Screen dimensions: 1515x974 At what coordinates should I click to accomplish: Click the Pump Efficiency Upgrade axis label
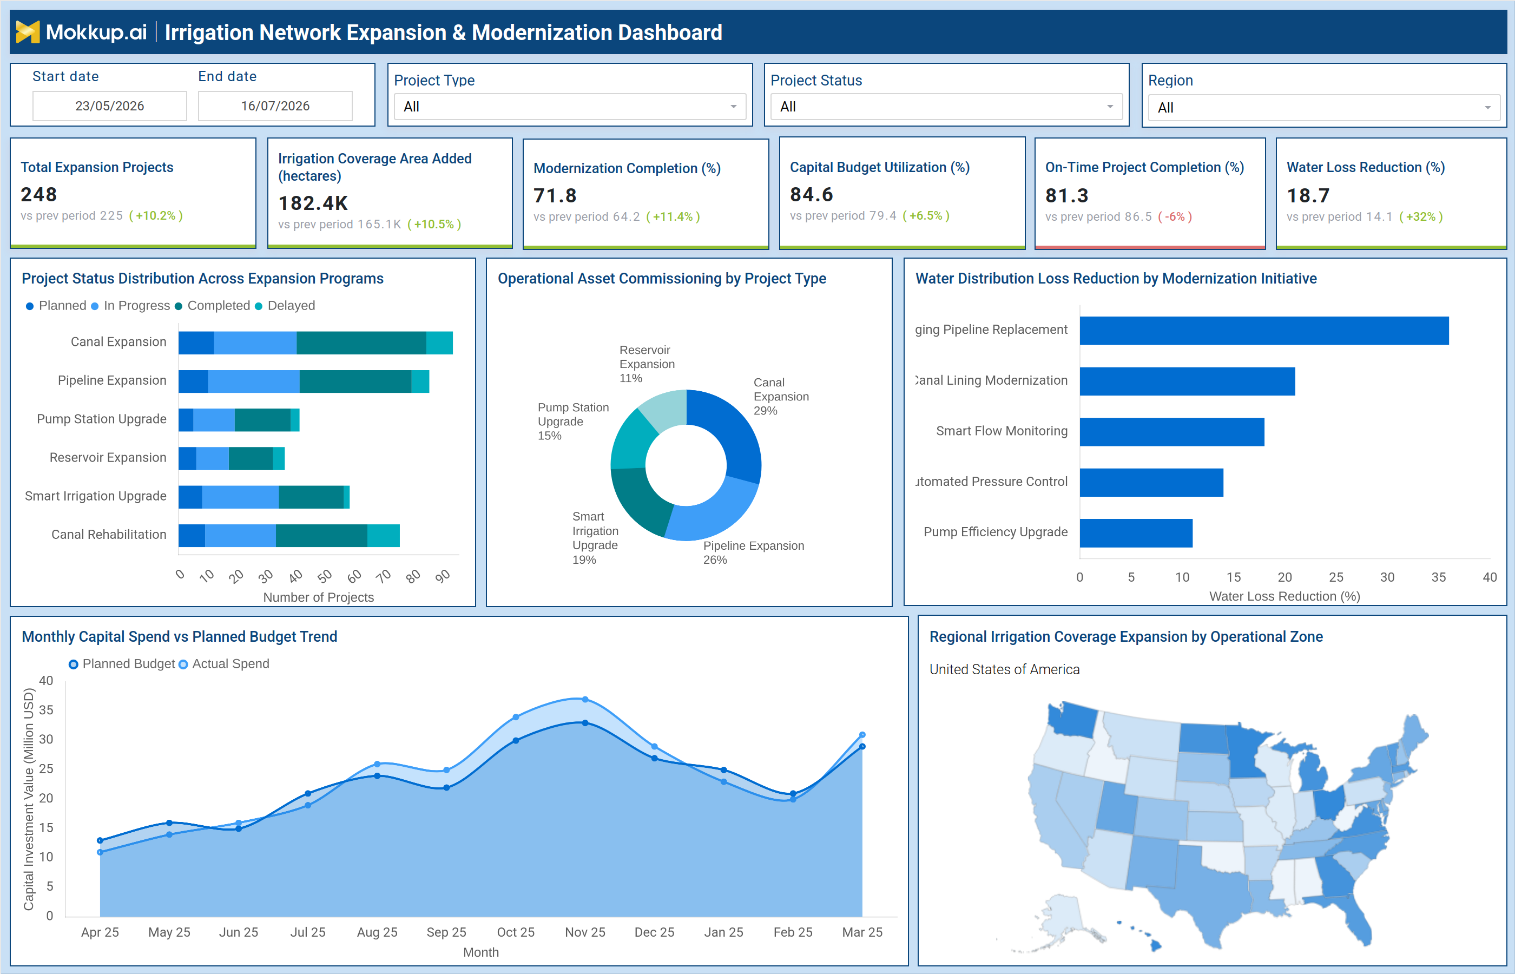995,532
